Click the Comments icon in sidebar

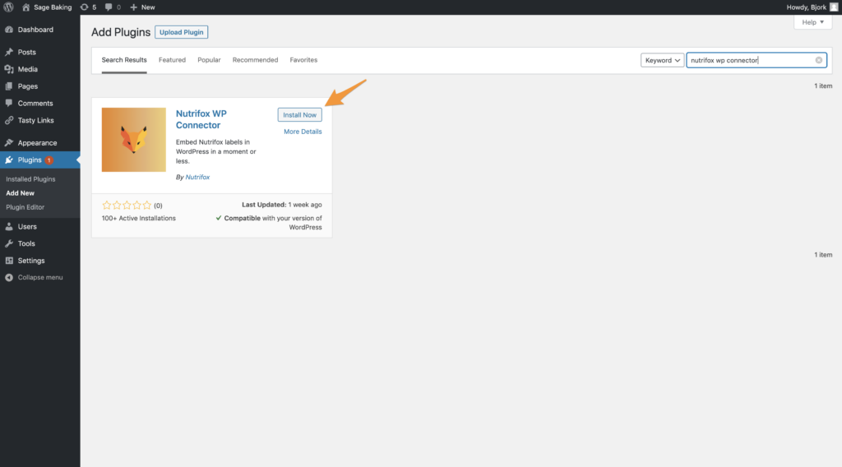coord(9,103)
